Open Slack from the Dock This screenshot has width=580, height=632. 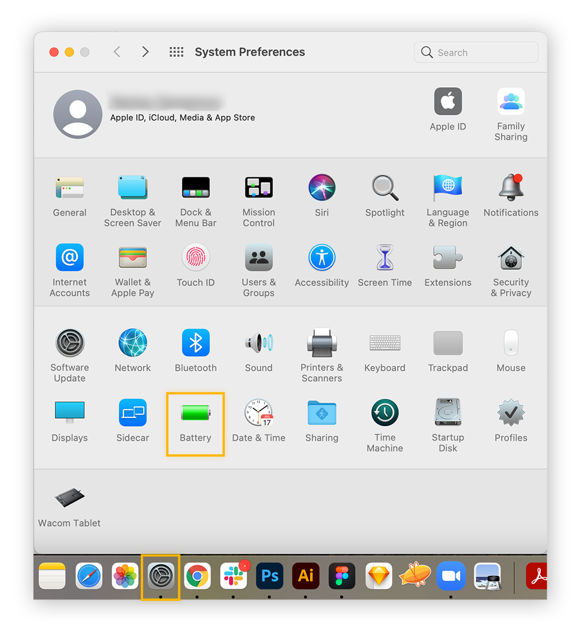[x=233, y=575]
